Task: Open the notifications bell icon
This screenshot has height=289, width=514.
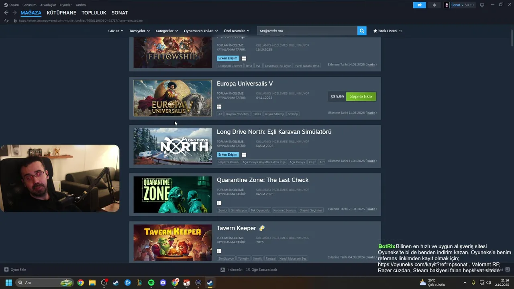Action: point(434,5)
